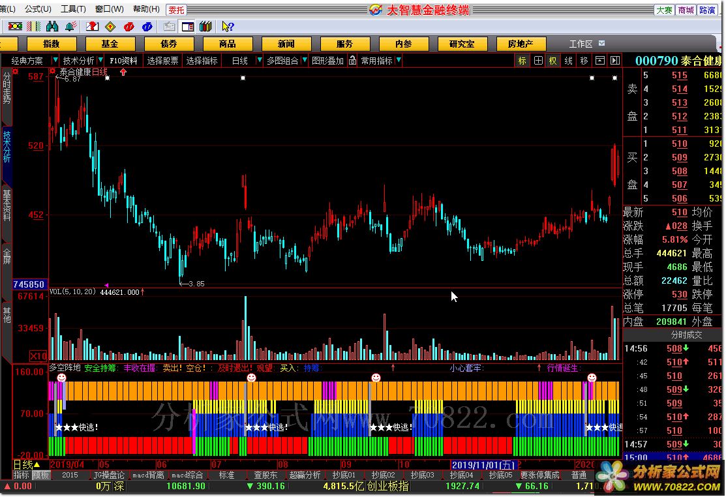Viewport: 726px width, 497px height.
Task: Click the 研究室 yellow button
Action: tap(462, 44)
